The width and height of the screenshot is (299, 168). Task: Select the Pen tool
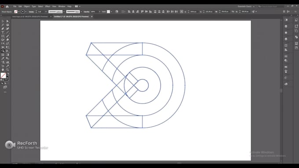pos(3,29)
